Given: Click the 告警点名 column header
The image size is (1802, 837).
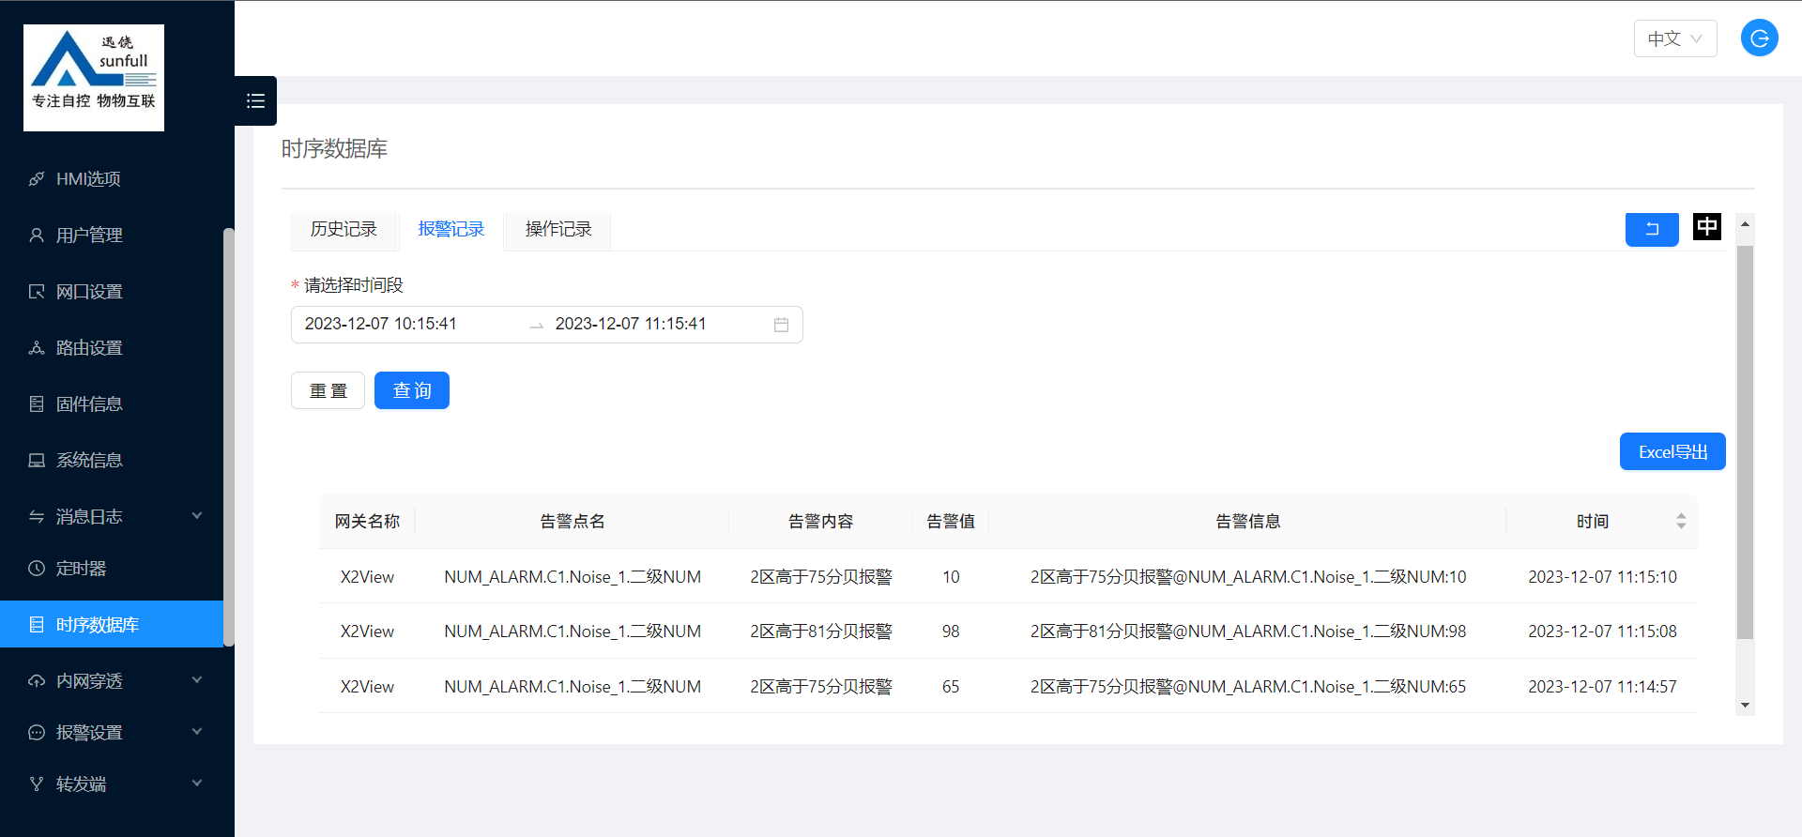Looking at the screenshot, I should tap(573, 521).
